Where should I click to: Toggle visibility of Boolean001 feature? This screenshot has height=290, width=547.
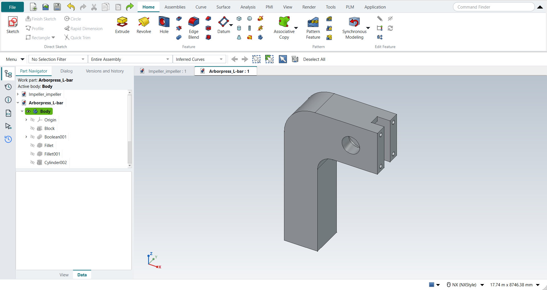click(x=32, y=137)
